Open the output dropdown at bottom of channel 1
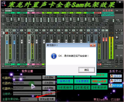Viewport: 124px width, 102px height. pyautogui.click(x=9, y=67)
